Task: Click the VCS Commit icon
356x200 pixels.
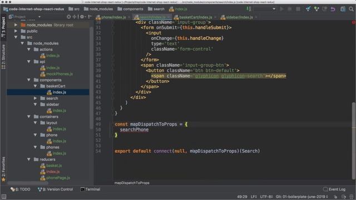Action: (x=317, y=9)
